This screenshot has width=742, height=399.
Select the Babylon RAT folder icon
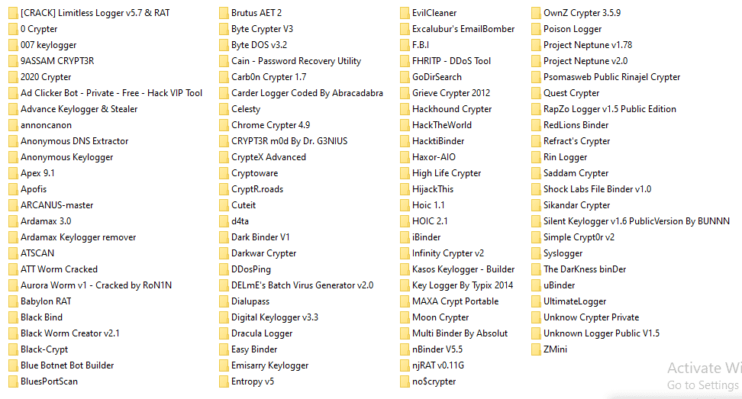pyautogui.click(x=13, y=301)
